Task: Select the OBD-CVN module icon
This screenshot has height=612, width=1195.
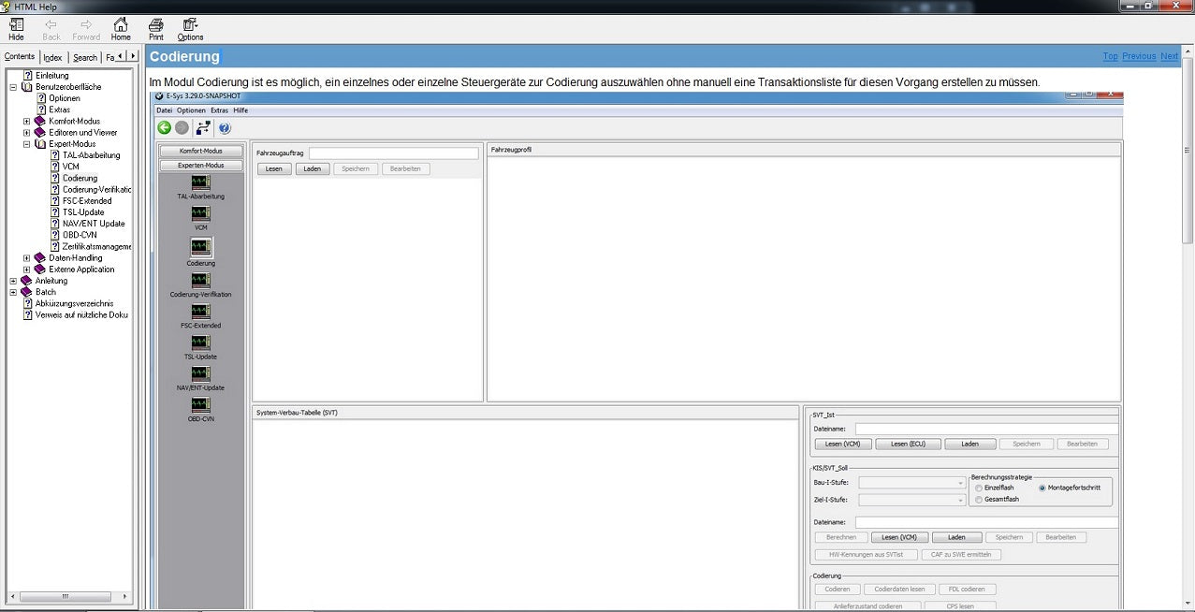Action: tap(200, 404)
